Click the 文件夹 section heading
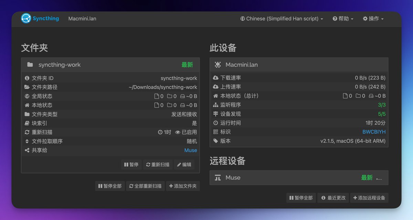 tap(34, 48)
